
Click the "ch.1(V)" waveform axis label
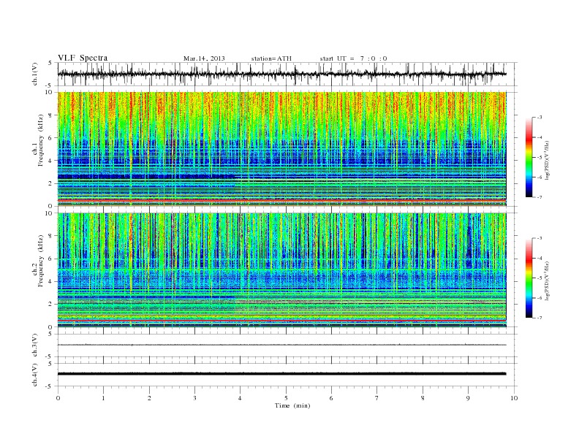(35, 74)
